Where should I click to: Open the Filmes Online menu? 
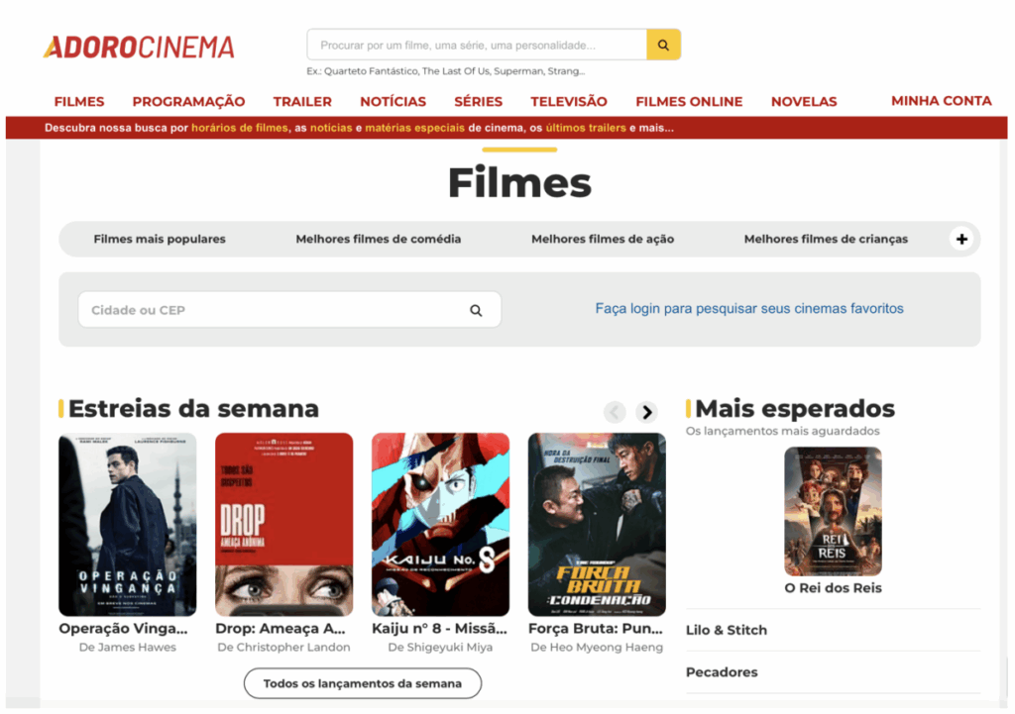pyautogui.click(x=689, y=102)
